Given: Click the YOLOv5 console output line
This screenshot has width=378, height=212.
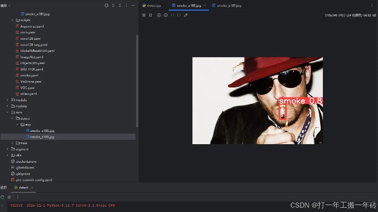Looking at the screenshot, I should click(63, 206).
